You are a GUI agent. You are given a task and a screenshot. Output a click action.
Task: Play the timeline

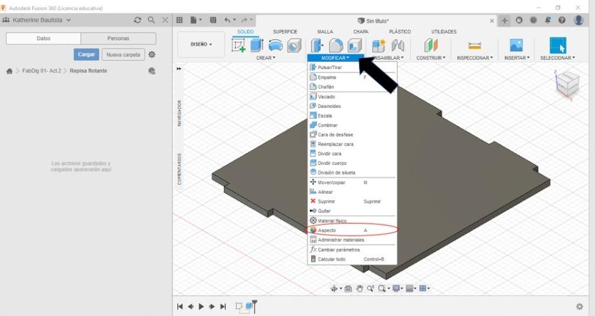[x=202, y=306]
